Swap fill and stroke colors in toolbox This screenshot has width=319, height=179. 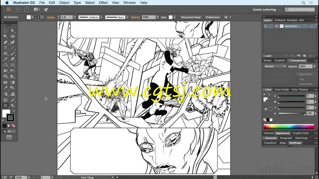tap(14, 111)
